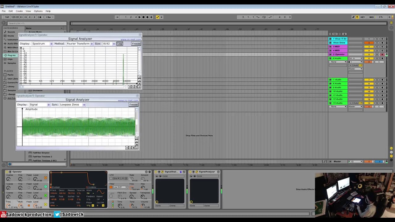Viewport: 395px width, 222px height.
Task: Click the tempo field showing 120.00
Action: coord(15,17)
